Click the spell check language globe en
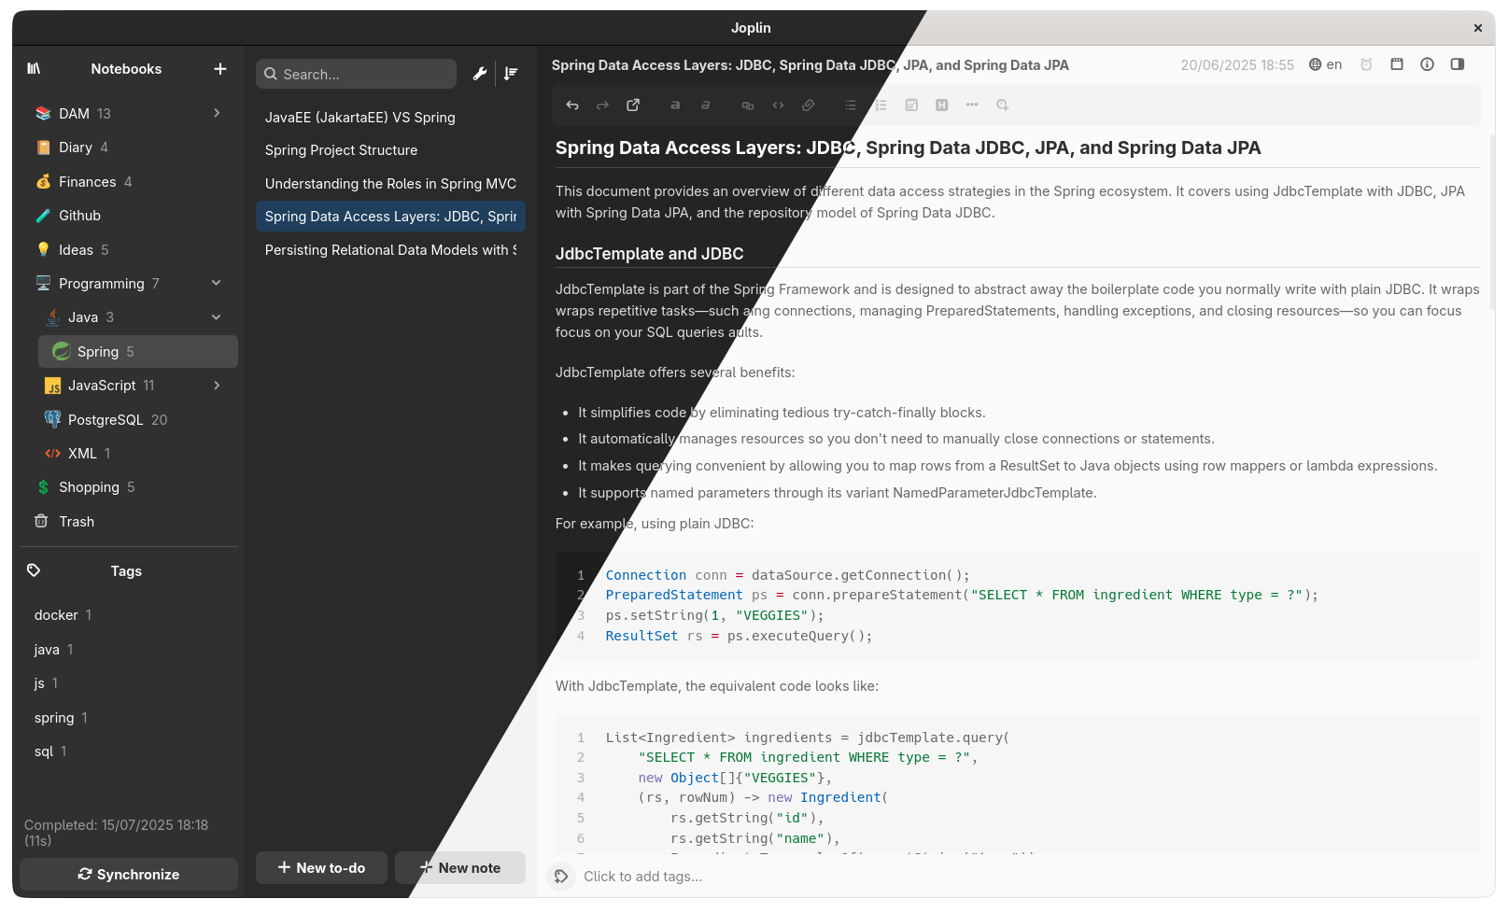This screenshot has height=913, width=1508. click(x=1325, y=64)
